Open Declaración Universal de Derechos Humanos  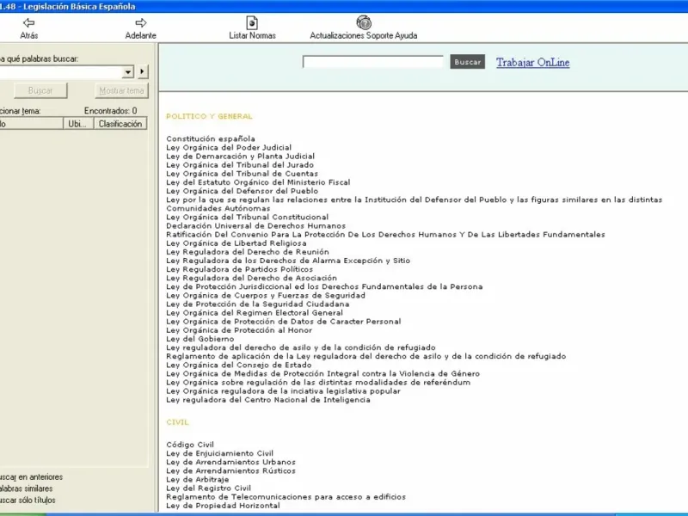255,226
